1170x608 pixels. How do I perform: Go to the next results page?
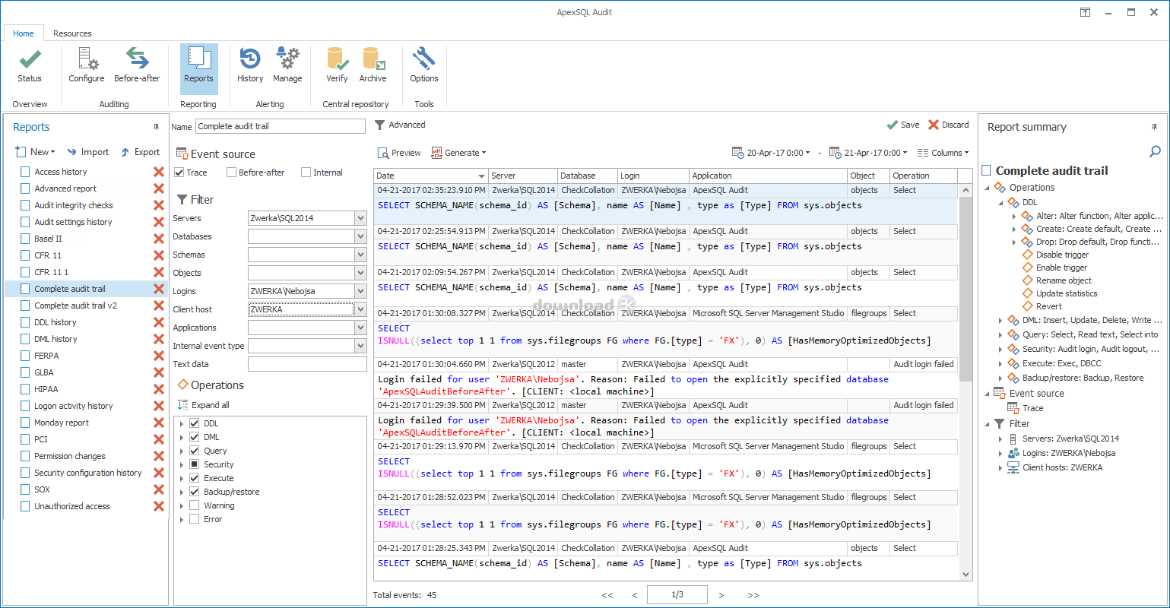point(721,595)
